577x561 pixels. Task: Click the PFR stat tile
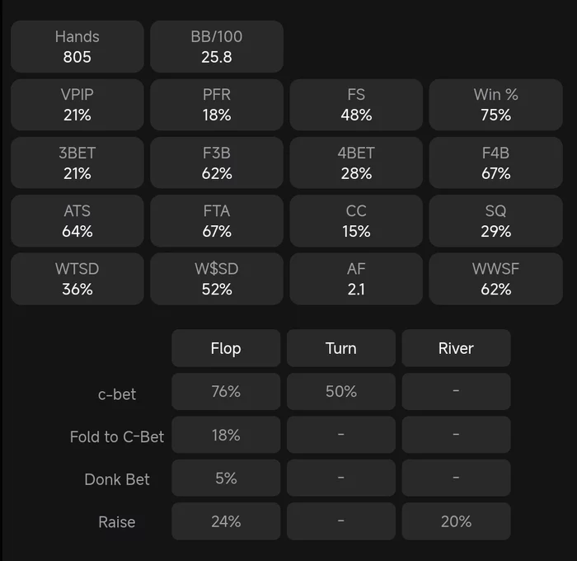(217, 105)
